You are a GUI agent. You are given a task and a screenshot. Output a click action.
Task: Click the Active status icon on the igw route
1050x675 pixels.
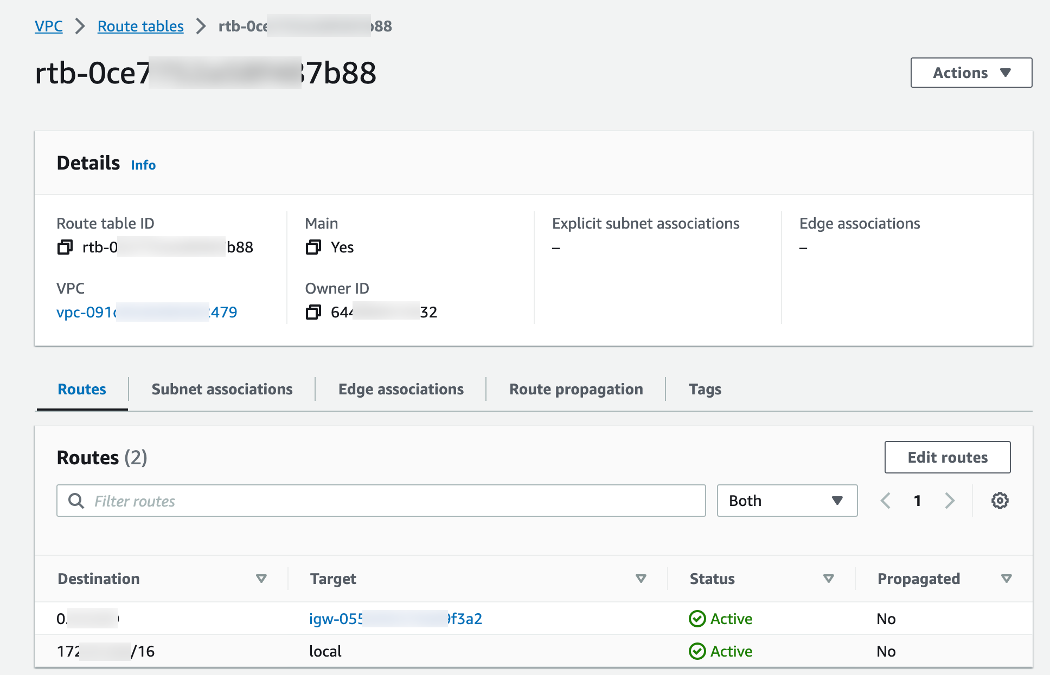[x=697, y=619]
